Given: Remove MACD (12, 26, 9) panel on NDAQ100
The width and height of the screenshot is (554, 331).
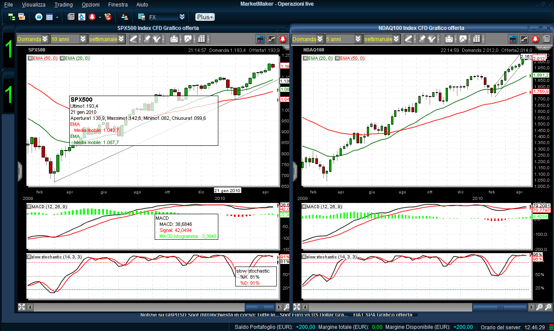Looking at the screenshot, I should pyautogui.click(x=305, y=206).
